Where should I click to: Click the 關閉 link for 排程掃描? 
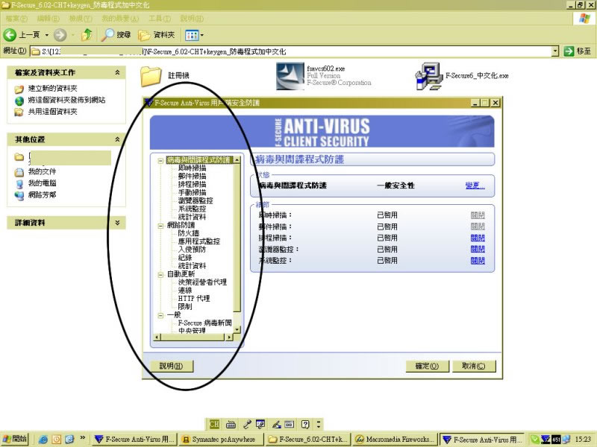[x=478, y=238]
